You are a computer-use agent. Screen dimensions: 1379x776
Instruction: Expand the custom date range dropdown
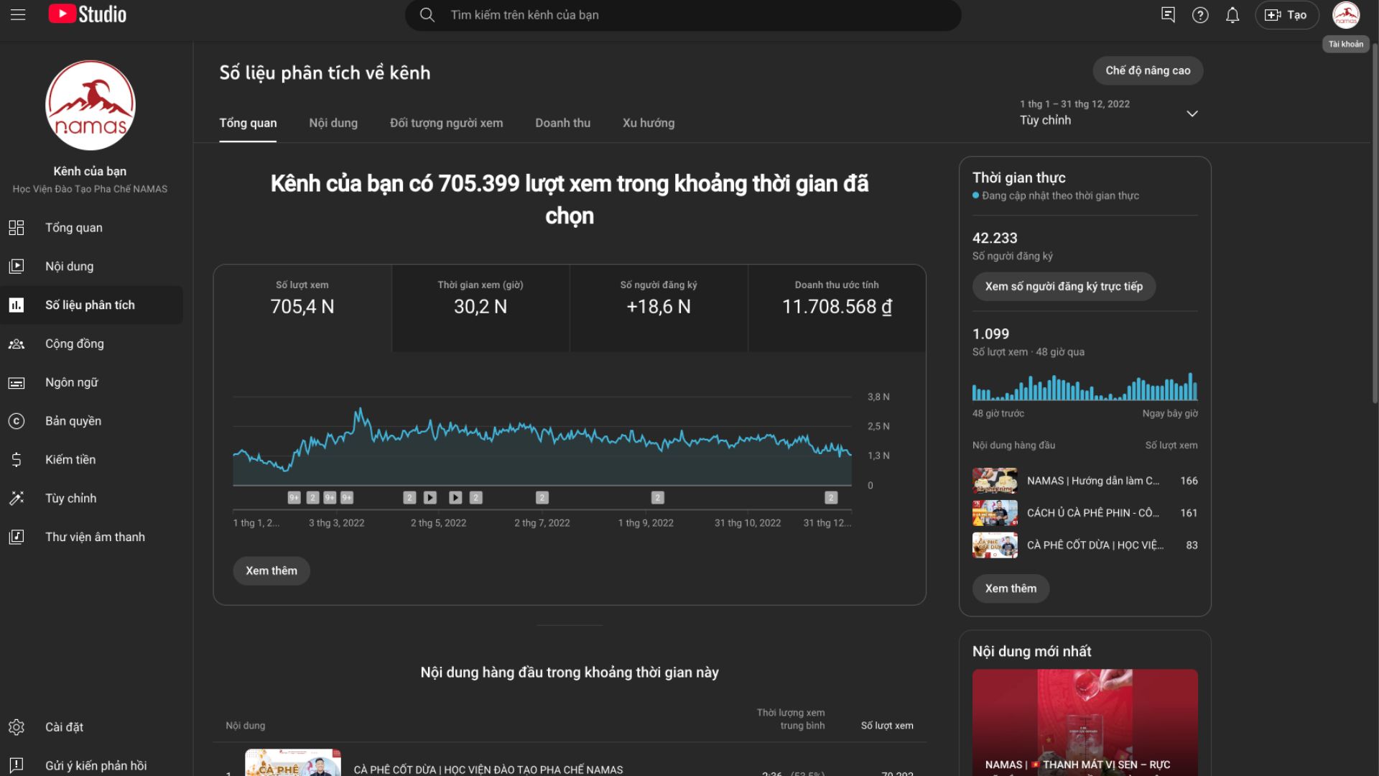1109,113
